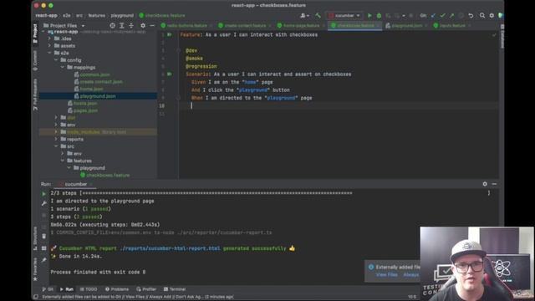This screenshot has height=301, width=535.
Task: Open the Problems tool window tab
Action: 117,289
